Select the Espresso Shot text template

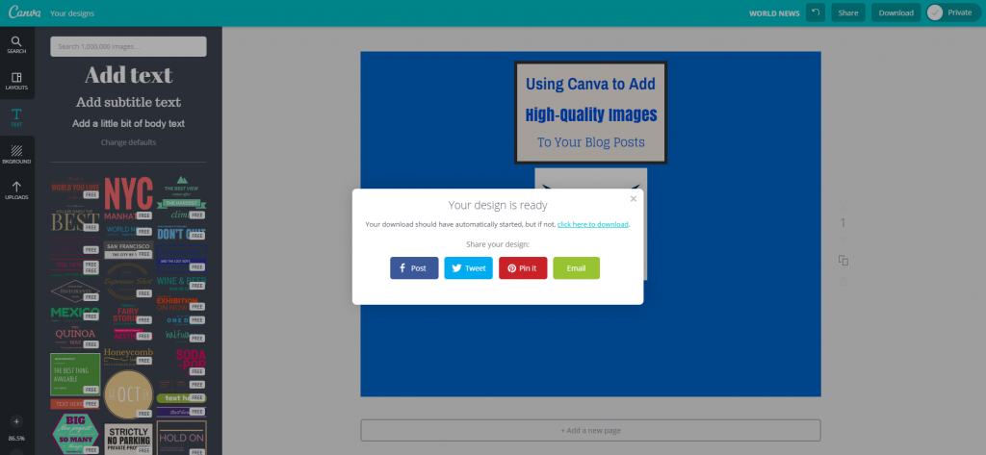point(128,281)
